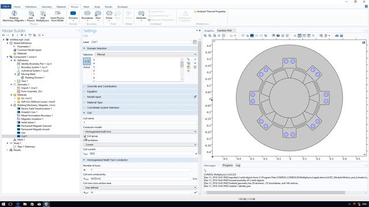
Task: Click the Settings panel vertical scrollbar
Action: [199, 98]
